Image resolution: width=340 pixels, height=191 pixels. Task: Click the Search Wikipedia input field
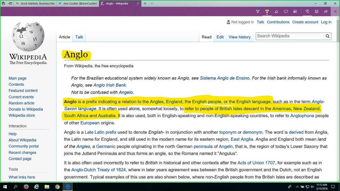click(290, 36)
